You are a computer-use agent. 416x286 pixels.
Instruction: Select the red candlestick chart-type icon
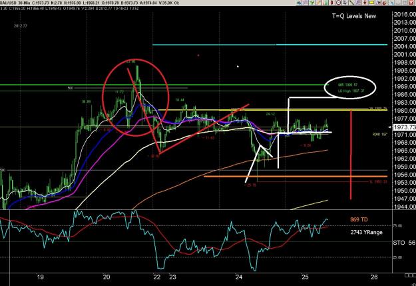tap(331, 3)
